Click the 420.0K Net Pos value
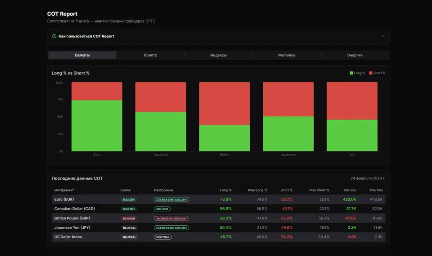The width and height of the screenshot is (432, 256). click(349, 199)
